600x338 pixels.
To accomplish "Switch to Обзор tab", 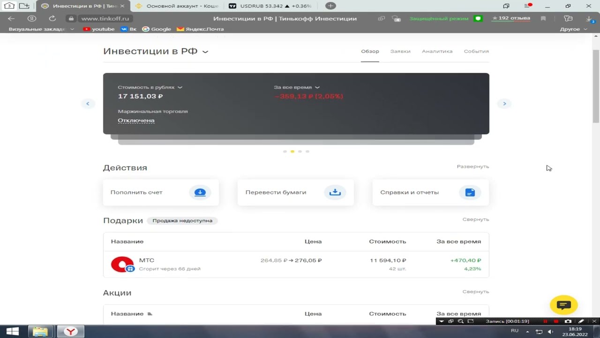I will (370, 51).
